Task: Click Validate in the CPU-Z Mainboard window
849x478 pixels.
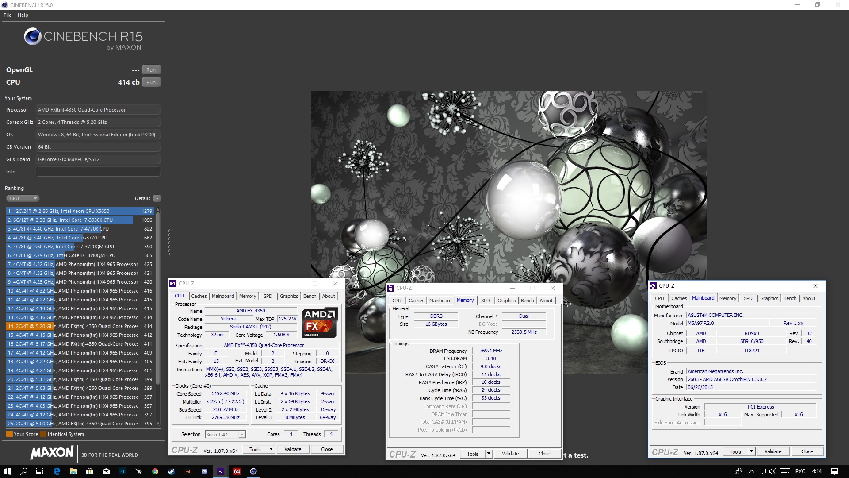Action: tap(773, 451)
